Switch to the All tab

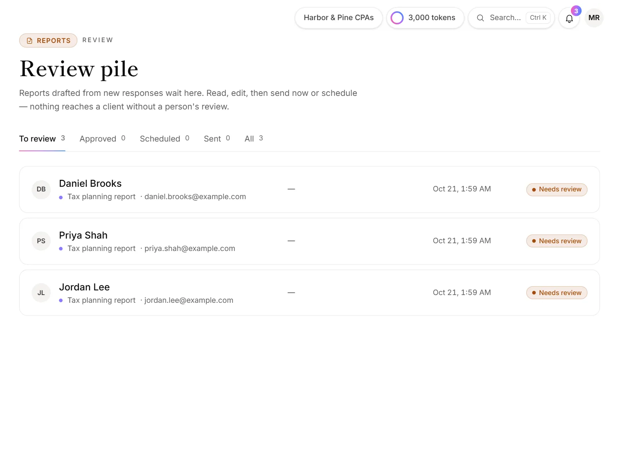point(254,139)
